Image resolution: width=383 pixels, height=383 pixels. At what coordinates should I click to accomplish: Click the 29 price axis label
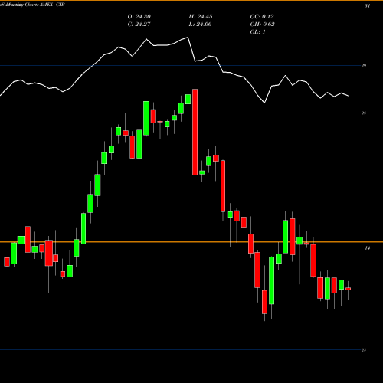point(364,66)
